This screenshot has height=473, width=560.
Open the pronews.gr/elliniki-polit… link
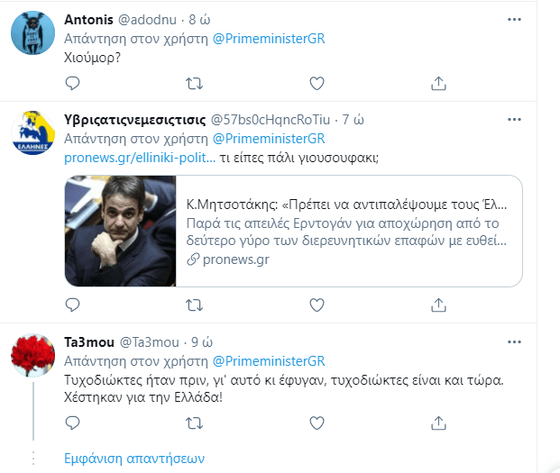(x=140, y=159)
